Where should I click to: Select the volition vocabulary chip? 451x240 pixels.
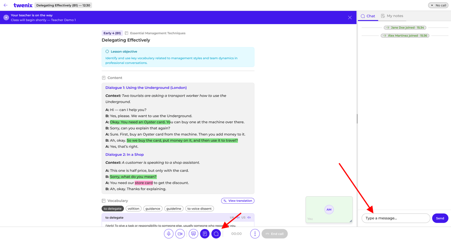(133, 209)
